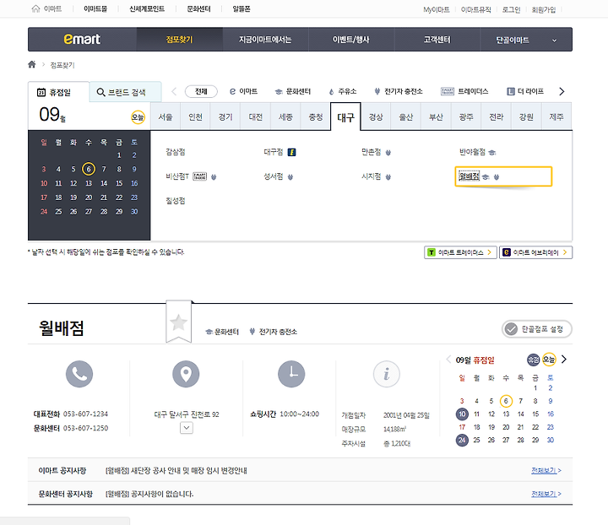Click the clock icon above 쇼핑시간
Viewport: 608px width, 525px height.
click(291, 374)
